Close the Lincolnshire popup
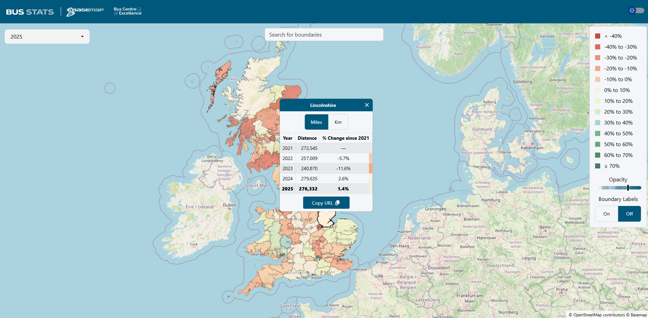The height and width of the screenshot is (318, 648). click(367, 105)
